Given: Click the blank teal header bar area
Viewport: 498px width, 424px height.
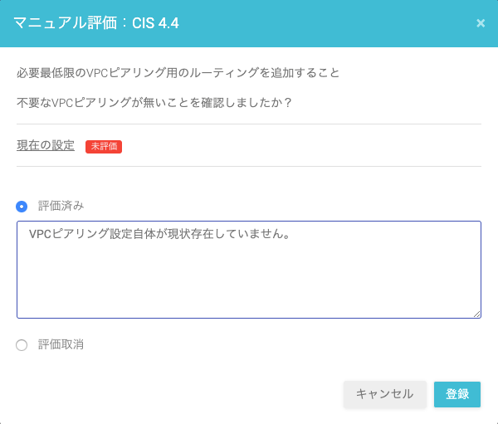Looking at the screenshot, I should pos(327,23).
